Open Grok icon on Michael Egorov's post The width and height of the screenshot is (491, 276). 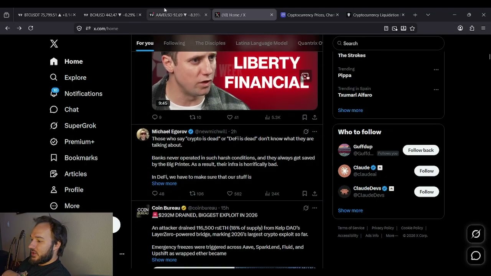[306, 131]
